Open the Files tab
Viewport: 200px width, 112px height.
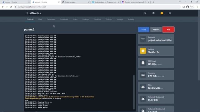click(40, 19)
